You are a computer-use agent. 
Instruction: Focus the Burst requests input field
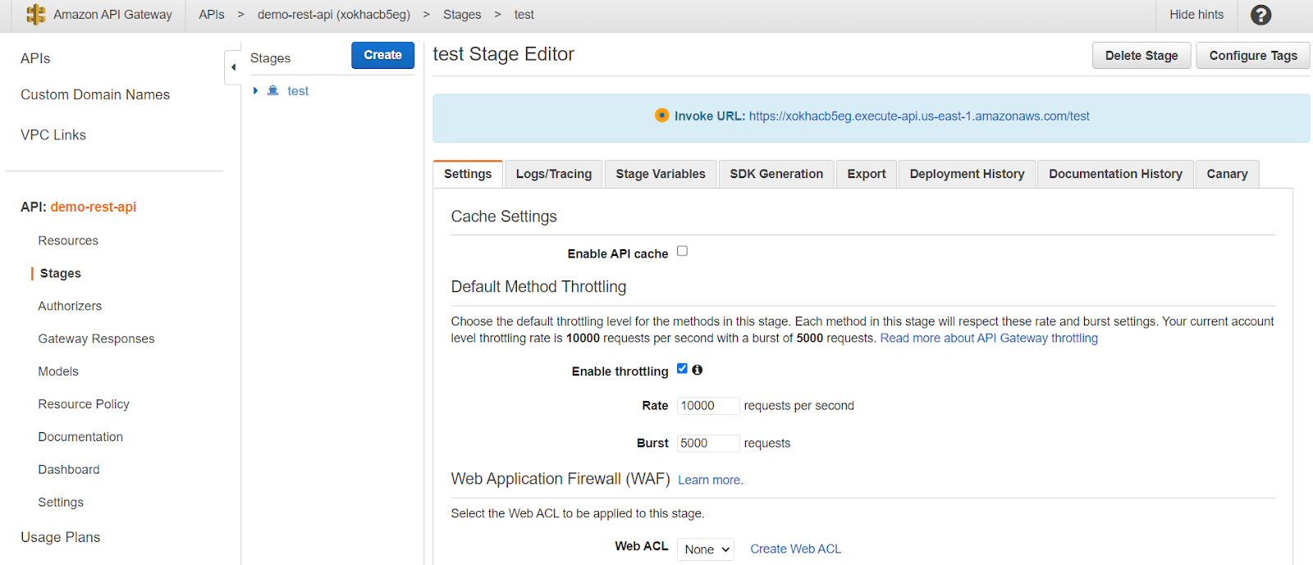[x=707, y=444]
